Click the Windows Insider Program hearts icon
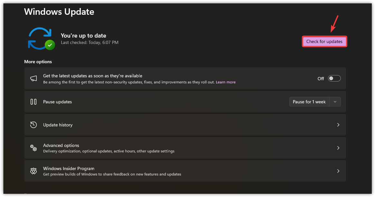Image resolution: width=375 pixels, height=197 pixels. [x=34, y=171]
